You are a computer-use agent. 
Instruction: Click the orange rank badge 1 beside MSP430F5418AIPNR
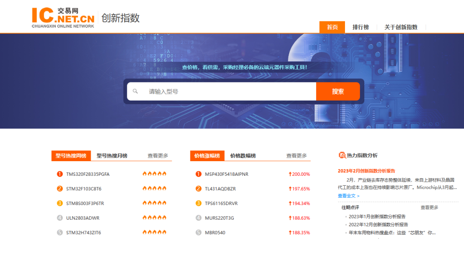click(198, 174)
